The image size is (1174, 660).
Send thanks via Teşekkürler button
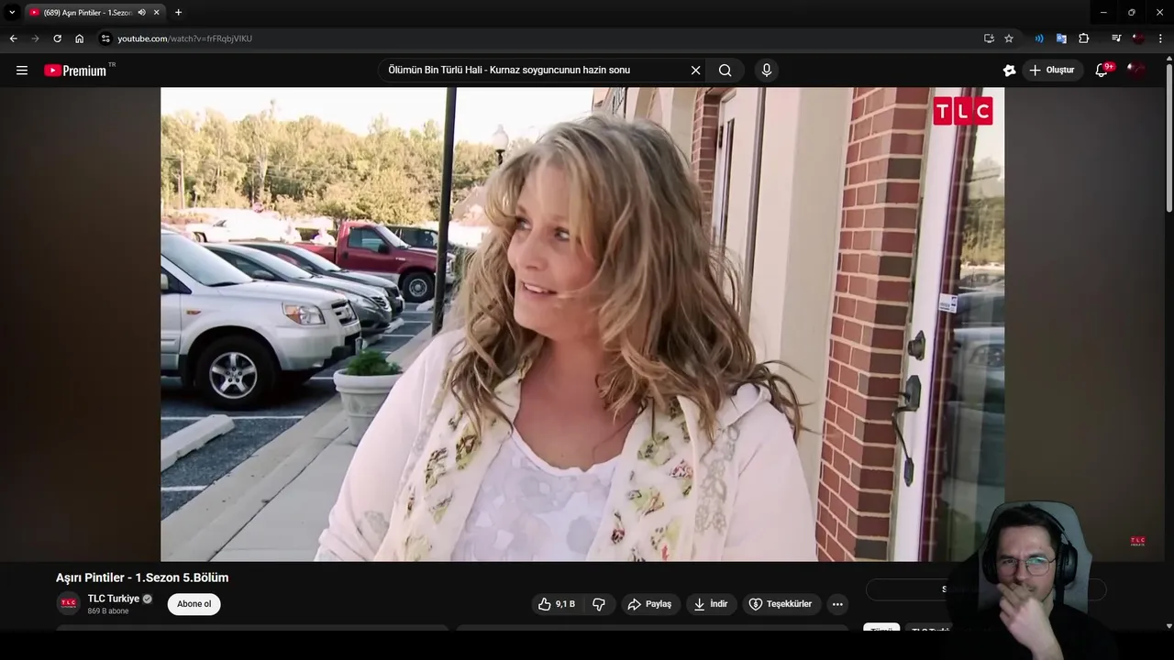click(781, 604)
